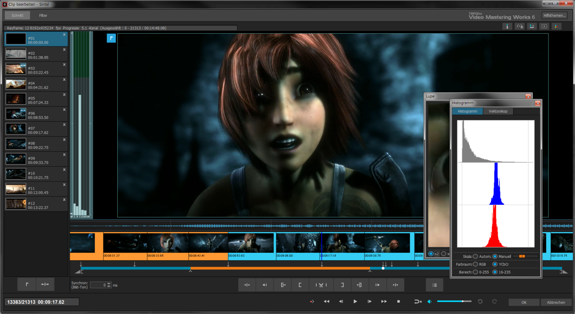Viewport: 575px width, 314px height.
Task: Open the histogram color-triangle icon
Action: click(x=556, y=26)
